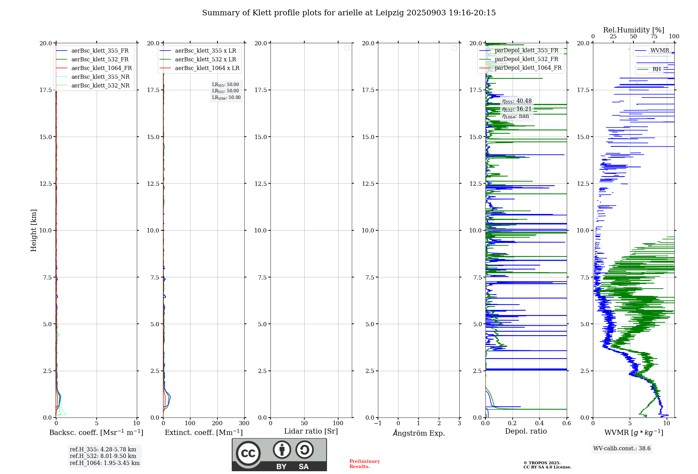This screenshot has width=698, height=474.
Task: Click the ref.H_532 reference height text
Action: tap(103, 456)
